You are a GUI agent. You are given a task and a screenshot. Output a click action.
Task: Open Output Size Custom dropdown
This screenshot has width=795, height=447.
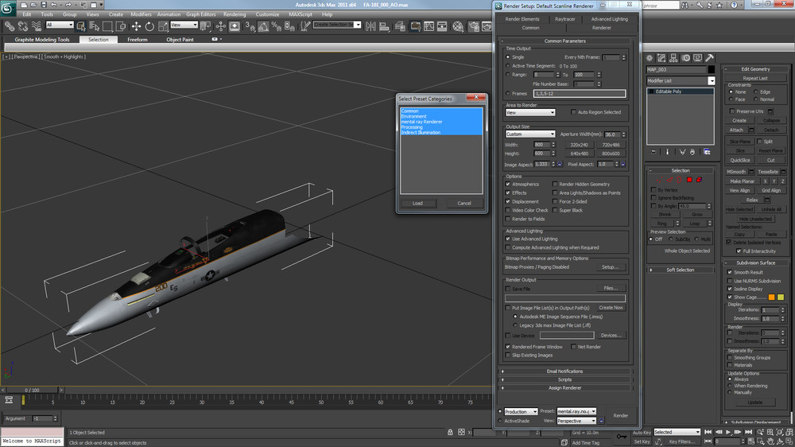click(530, 134)
